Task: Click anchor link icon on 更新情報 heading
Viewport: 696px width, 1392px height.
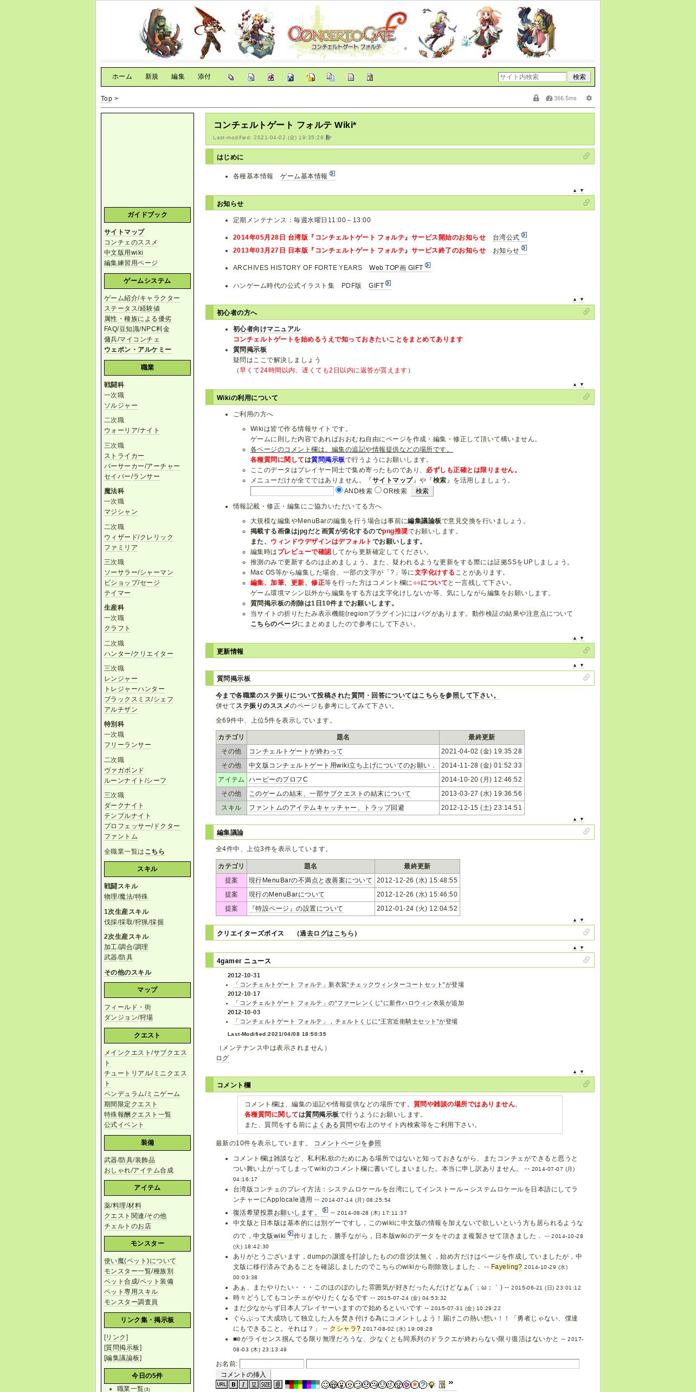Action: point(586,650)
